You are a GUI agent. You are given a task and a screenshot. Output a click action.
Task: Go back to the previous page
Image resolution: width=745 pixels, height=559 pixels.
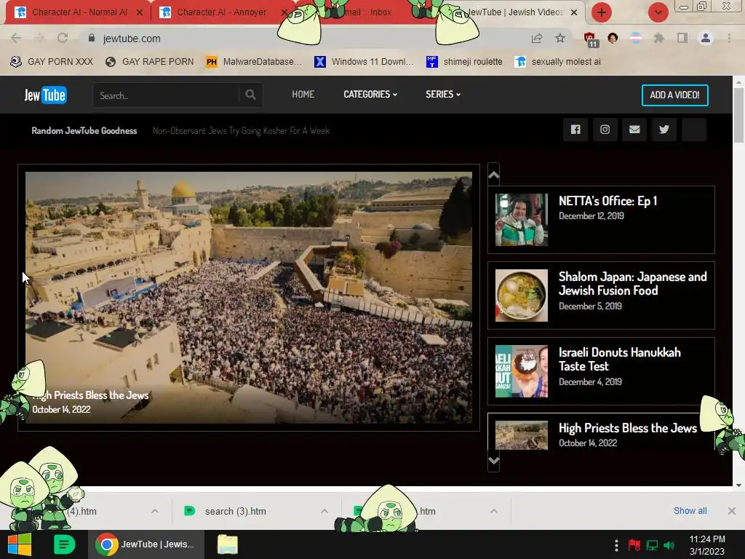[16, 38]
